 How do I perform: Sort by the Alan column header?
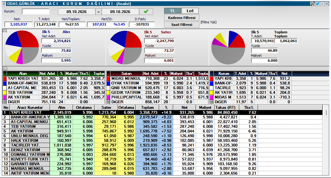coord(23,73)
